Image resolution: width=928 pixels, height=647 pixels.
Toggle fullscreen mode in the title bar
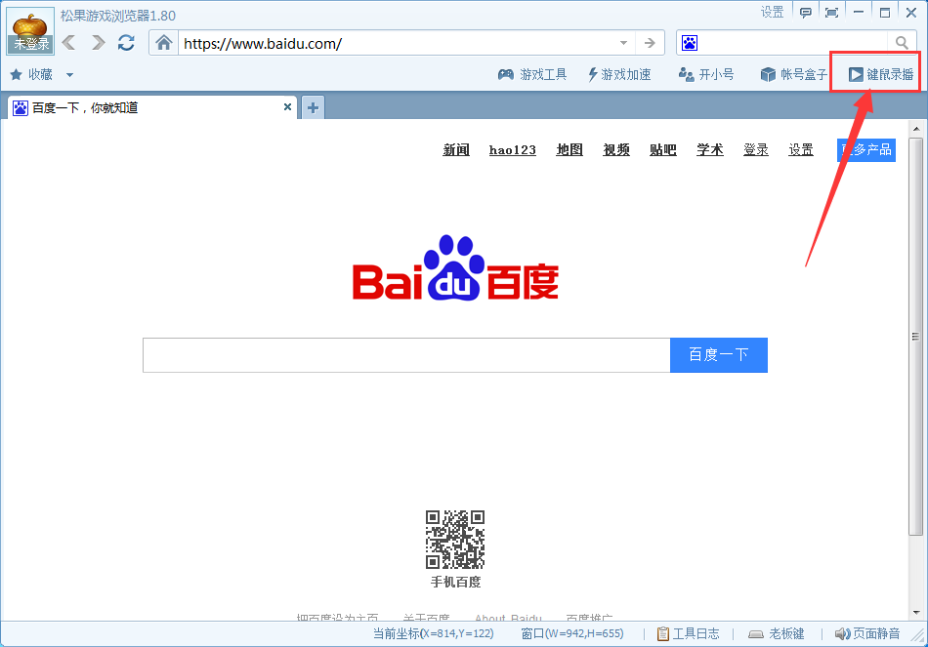(832, 12)
